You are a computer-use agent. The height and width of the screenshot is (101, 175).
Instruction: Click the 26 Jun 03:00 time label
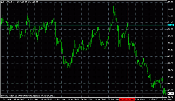click(x=100, y=99)
